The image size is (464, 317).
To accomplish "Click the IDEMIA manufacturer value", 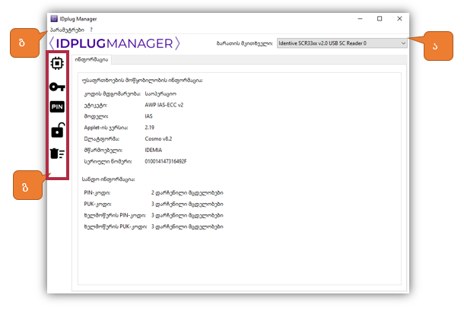I will pos(154,150).
